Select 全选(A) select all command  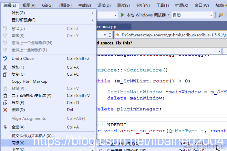[x=48, y=127]
